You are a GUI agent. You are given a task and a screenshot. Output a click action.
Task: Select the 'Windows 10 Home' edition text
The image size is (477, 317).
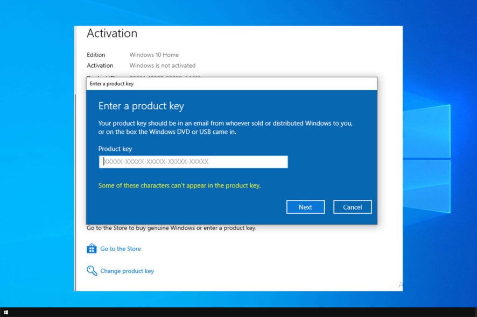pos(154,55)
